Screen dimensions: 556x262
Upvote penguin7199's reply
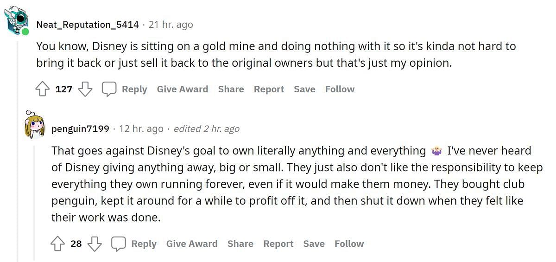58,243
